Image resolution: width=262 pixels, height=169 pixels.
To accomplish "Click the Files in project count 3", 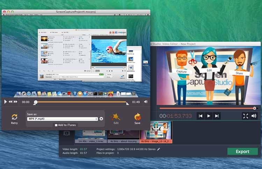I will (118, 153).
